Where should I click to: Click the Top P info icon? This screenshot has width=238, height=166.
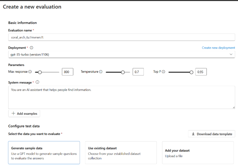[163, 72]
